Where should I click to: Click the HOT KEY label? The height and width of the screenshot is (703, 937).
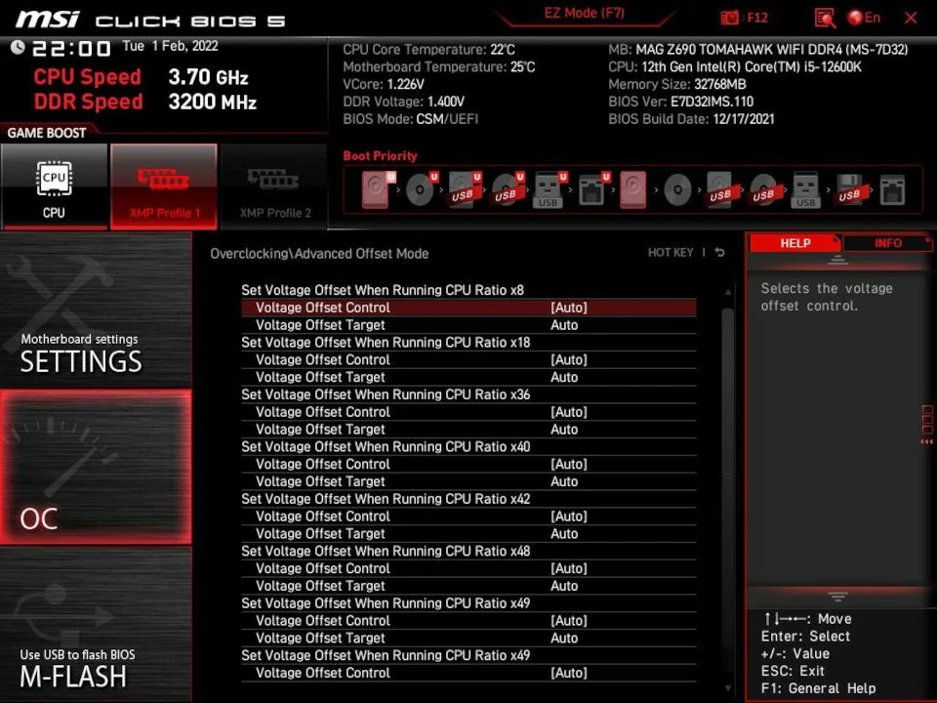point(671,252)
